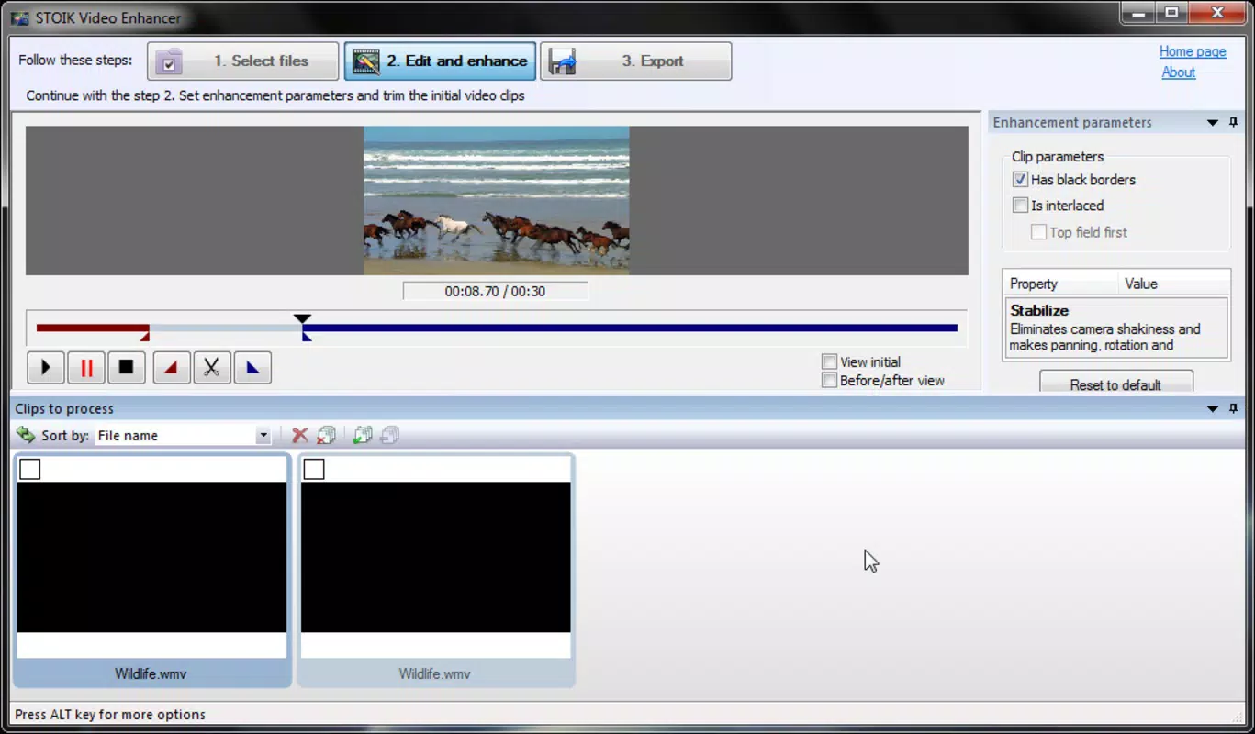Click the 00:08.70 / 00:30 time display
1255x734 pixels.
[x=495, y=291]
